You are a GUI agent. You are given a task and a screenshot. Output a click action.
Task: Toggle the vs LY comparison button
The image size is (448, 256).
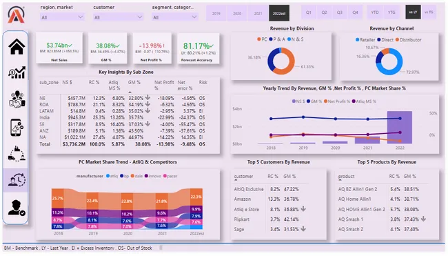[x=413, y=12]
